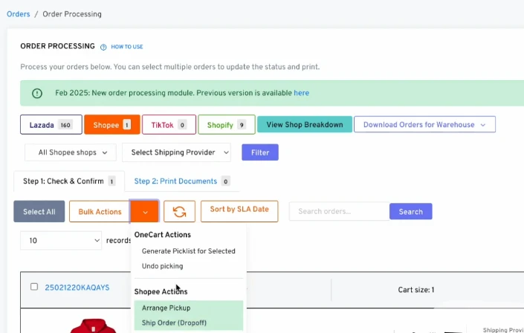Click the HOW TO USE help icon
The image size is (524, 333).
[x=103, y=47]
